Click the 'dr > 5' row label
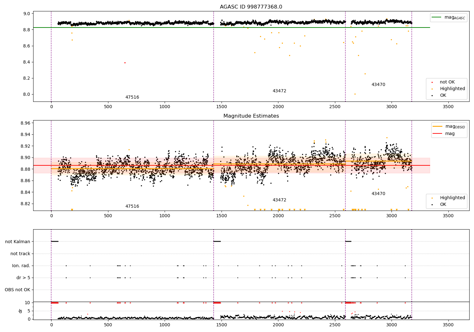Image resolution: width=474 pixels, height=332 pixels. pos(23,278)
